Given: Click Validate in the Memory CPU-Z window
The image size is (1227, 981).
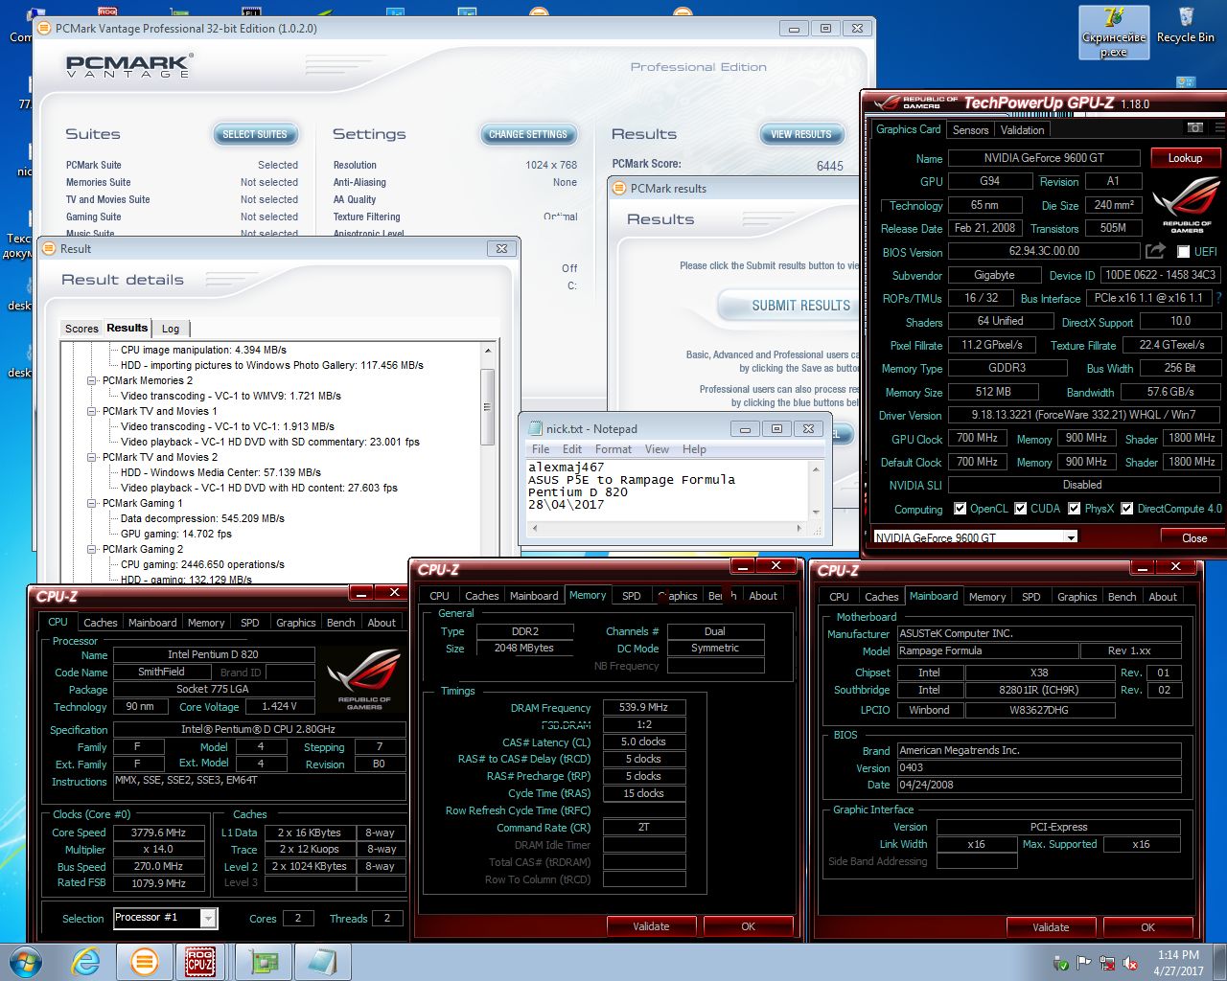Looking at the screenshot, I should [652, 926].
